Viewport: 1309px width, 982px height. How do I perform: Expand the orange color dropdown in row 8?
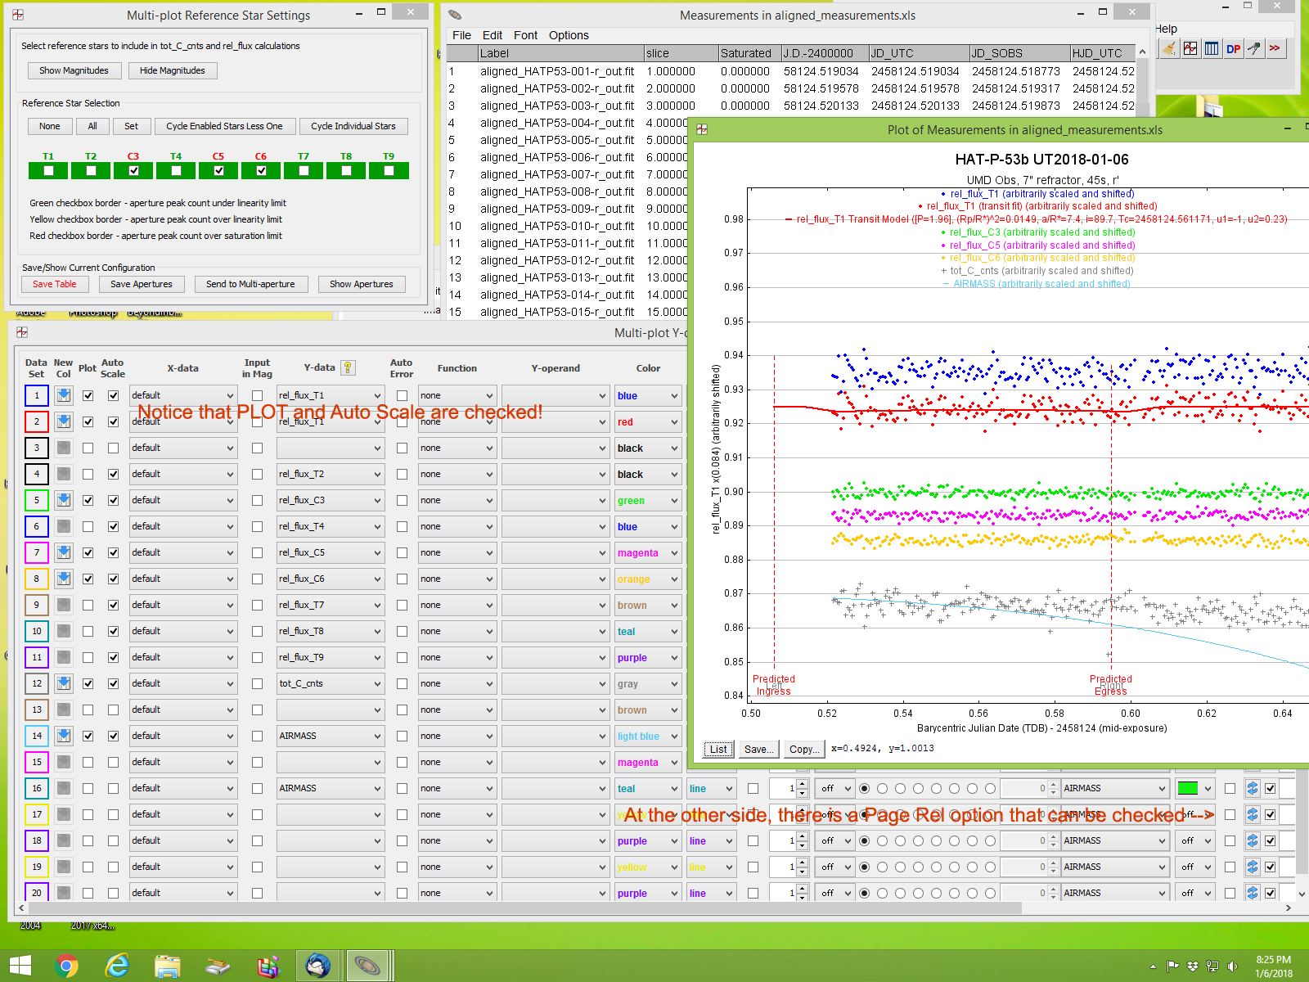pyautogui.click(x=648, y=579)
